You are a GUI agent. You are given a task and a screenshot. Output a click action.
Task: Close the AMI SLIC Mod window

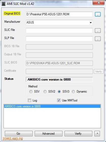point(98,3)
